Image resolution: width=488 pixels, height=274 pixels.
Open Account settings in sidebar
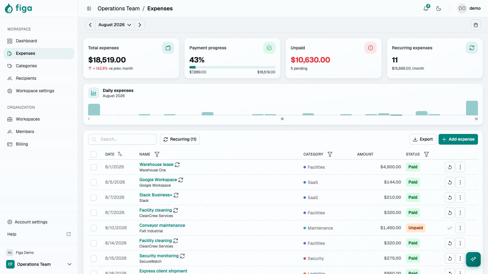(x=39, y=222)
